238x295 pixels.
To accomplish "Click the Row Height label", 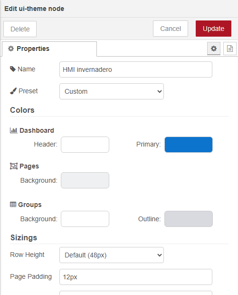I will click(27, 255).
